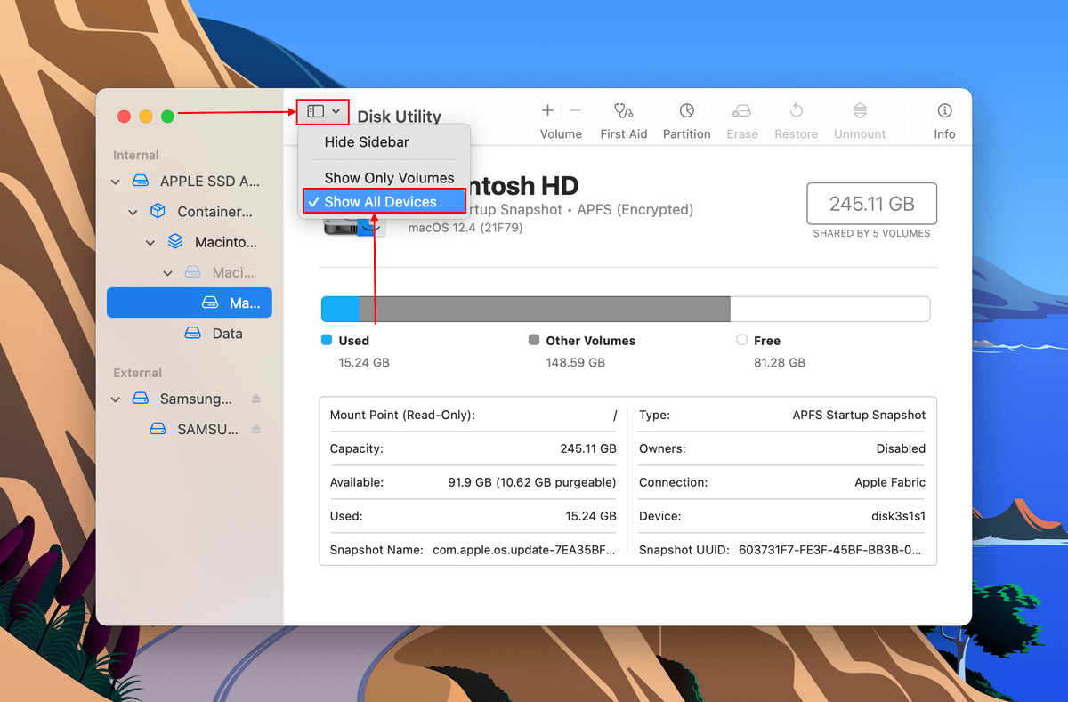Collapse the greyed Maci... volume chevron
Screen dimensions: 1068x702
(x=167, y=273)
